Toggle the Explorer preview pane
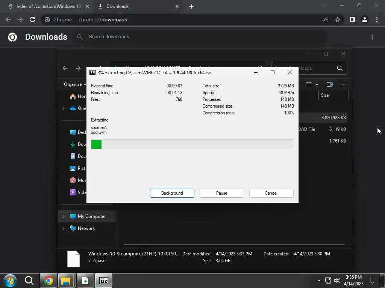385x288 pixels. [329, 84]
